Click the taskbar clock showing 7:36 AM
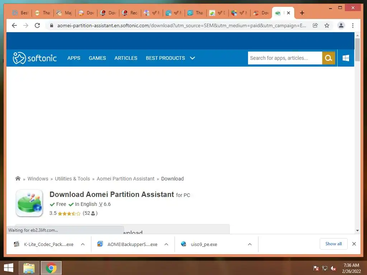This screenshot has height=275, width=367. tap(351, 268)
